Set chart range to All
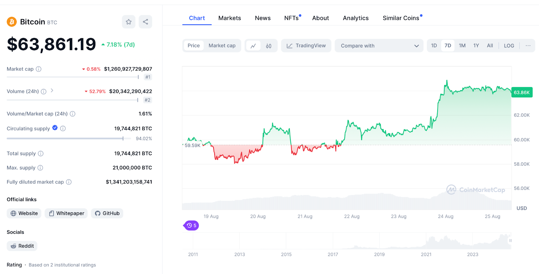The width and height of the screenshot is (539, 274). click(490, 46)
